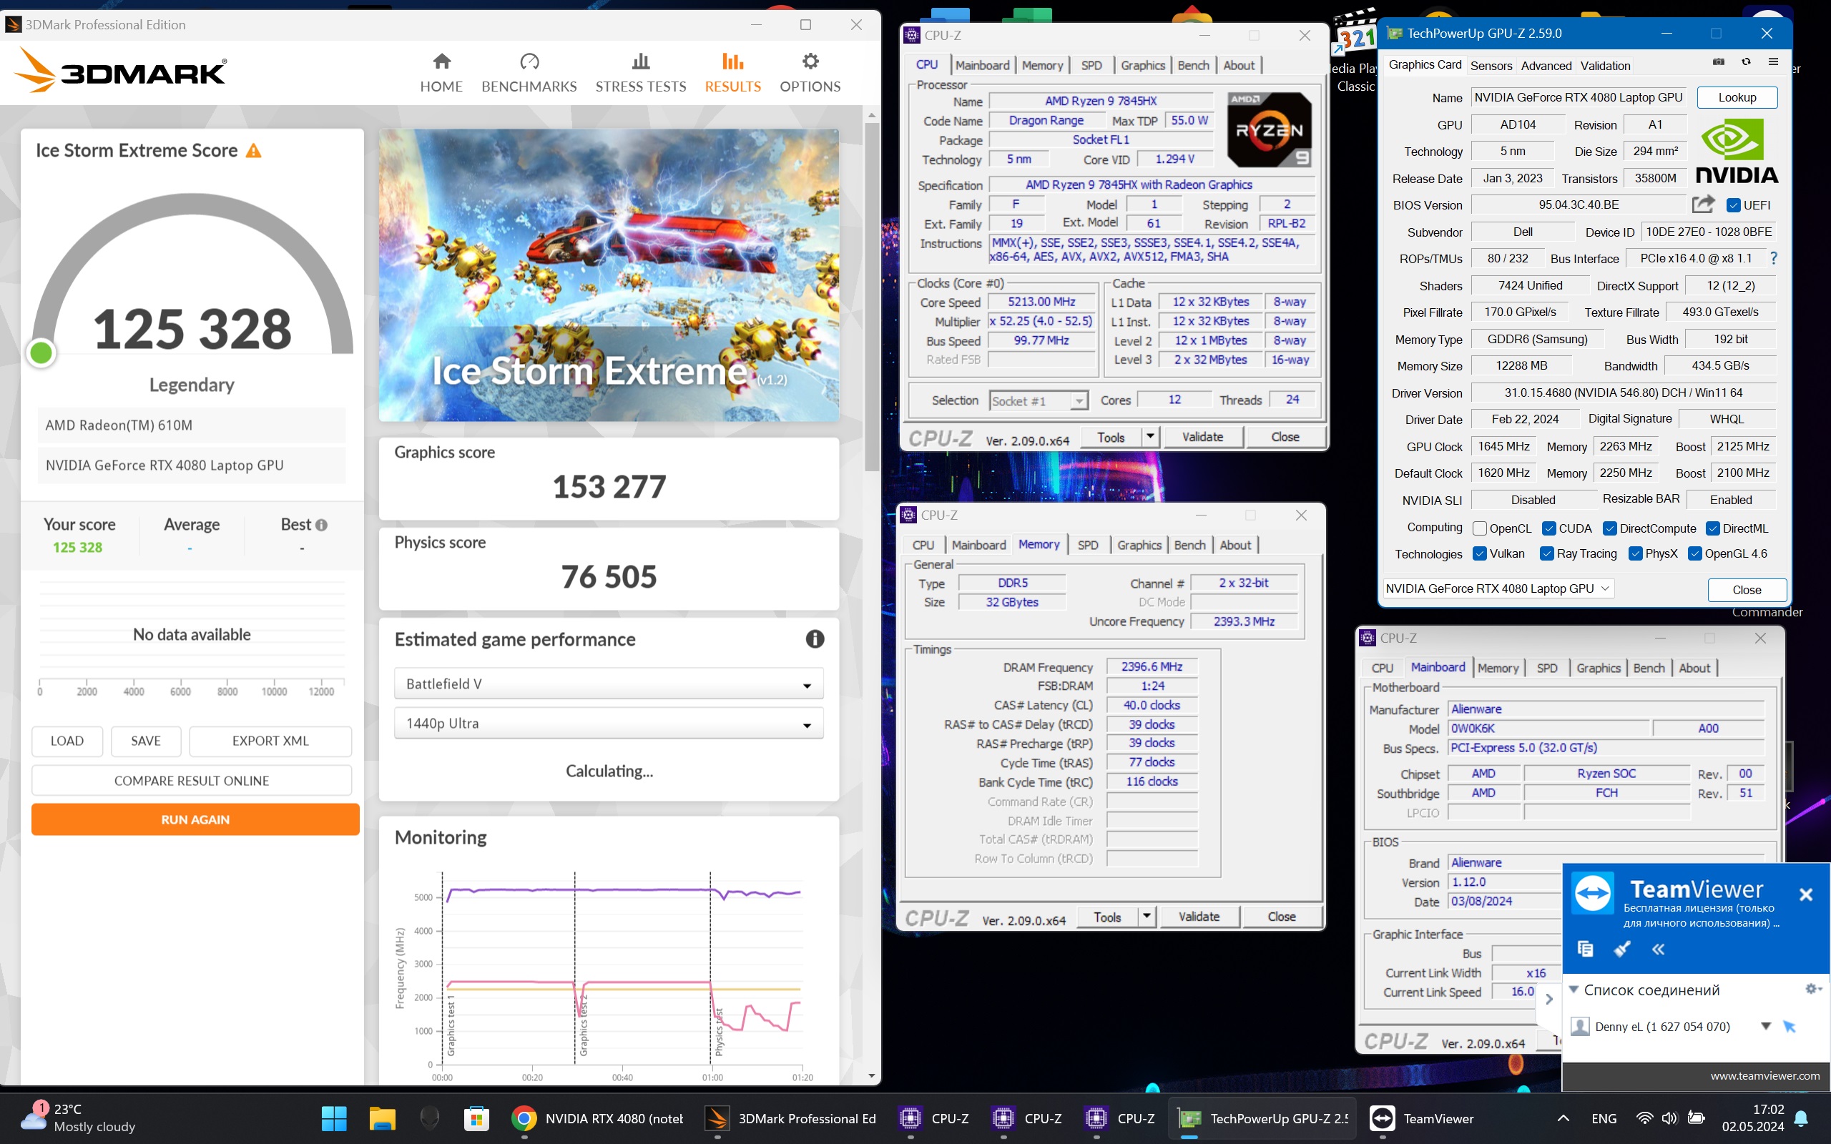Toggle OpenCL checkbox in GPU-Z
The image size is (1831, 1144).
1480,528
